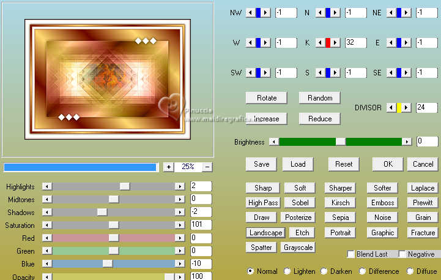Click the Rotate button
The height and width of the screenshot is (280, 441).
pyautogui.click(x=266, y=98)
